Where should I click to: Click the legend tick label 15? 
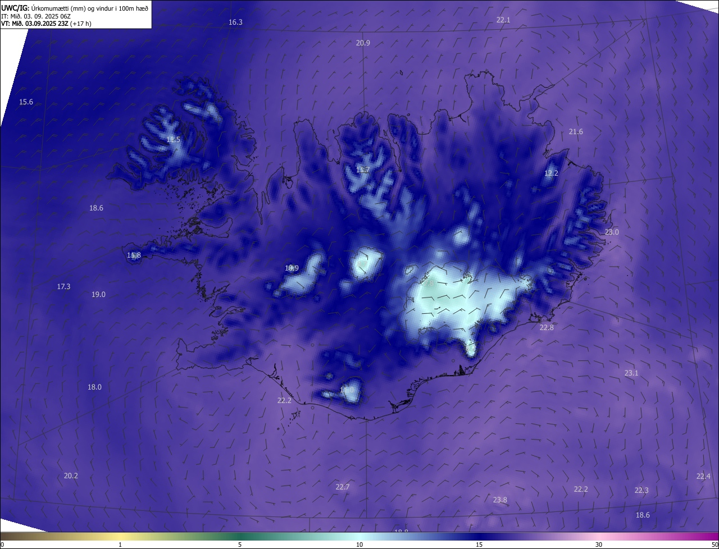479,545
